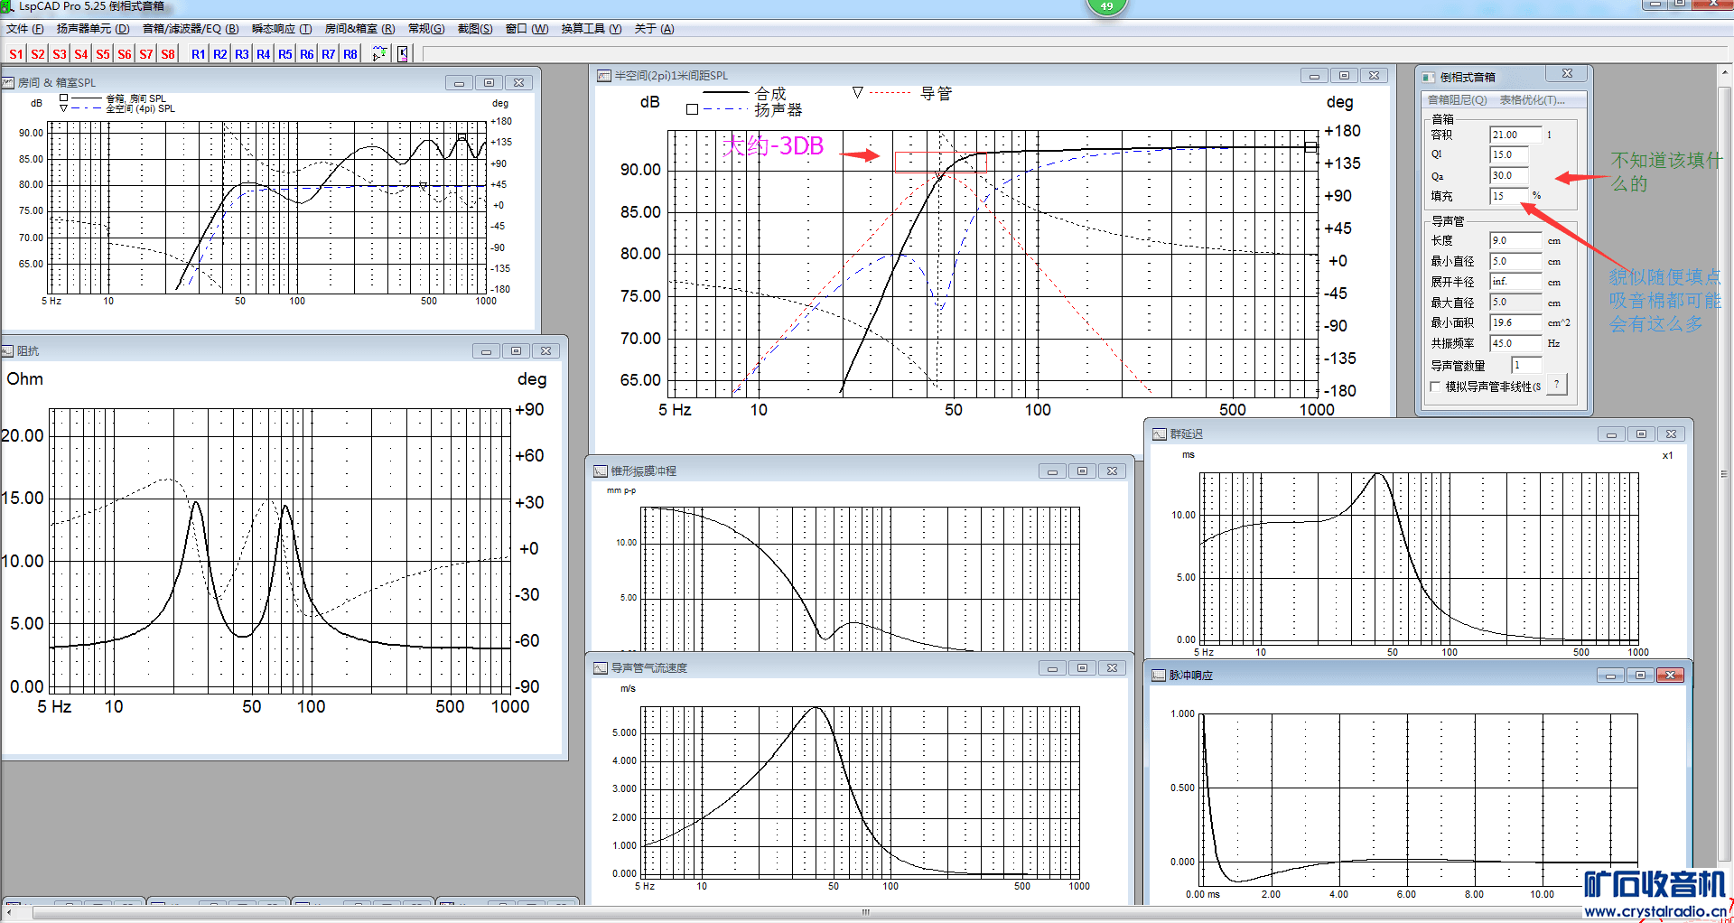Viewport: 1734px width, 923px height.
Task: Maximize the 导声管气流速度 window
Action: click(1082, 668)
